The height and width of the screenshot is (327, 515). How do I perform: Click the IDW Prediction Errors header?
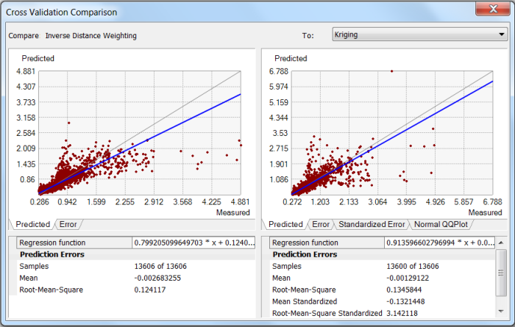point(52,254)
